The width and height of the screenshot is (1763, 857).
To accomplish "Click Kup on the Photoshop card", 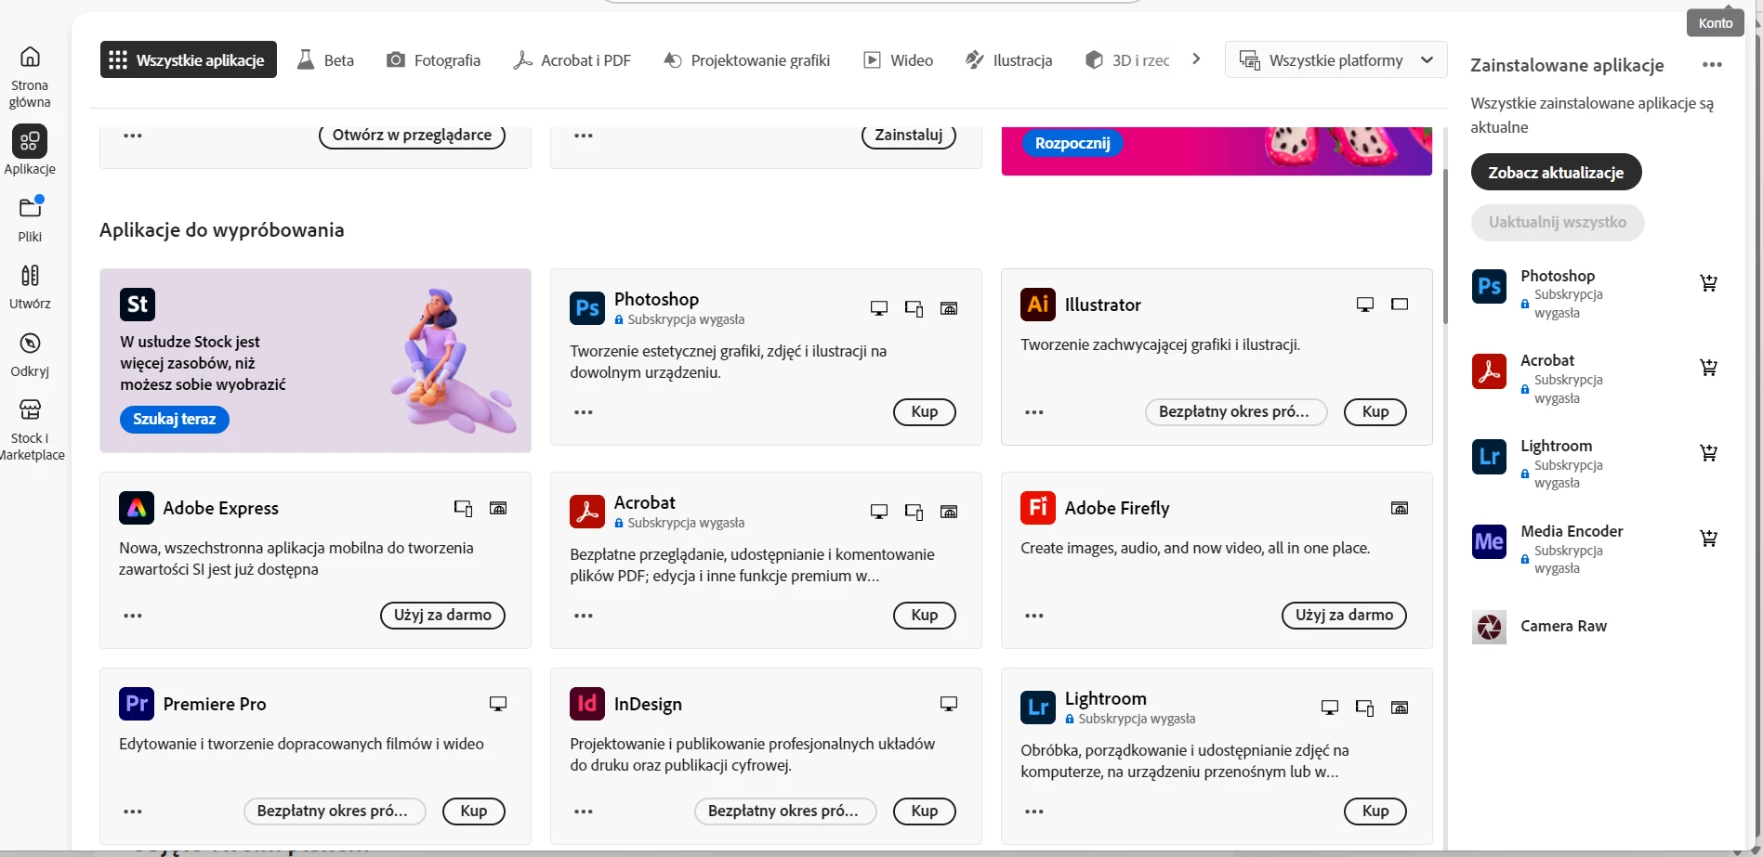I will click(x=924, y=411).
